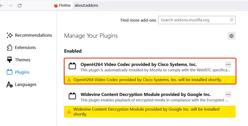Click the search magnifier icon
The image size is (248, 126).
pyautogui.click(x=231, y=20)
